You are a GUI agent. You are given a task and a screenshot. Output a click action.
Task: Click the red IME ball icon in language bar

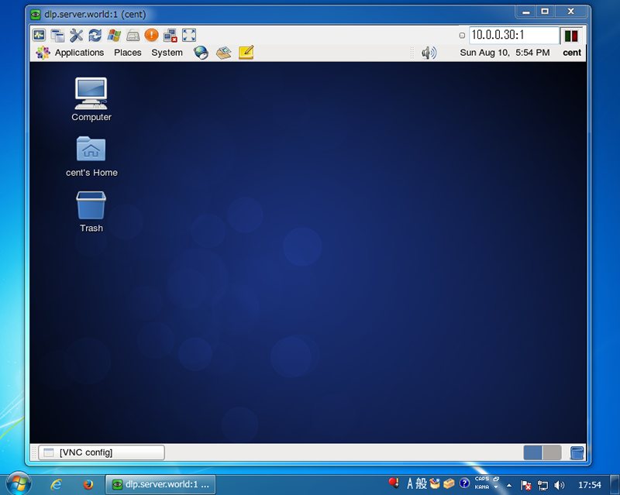[x=394, y=483]
